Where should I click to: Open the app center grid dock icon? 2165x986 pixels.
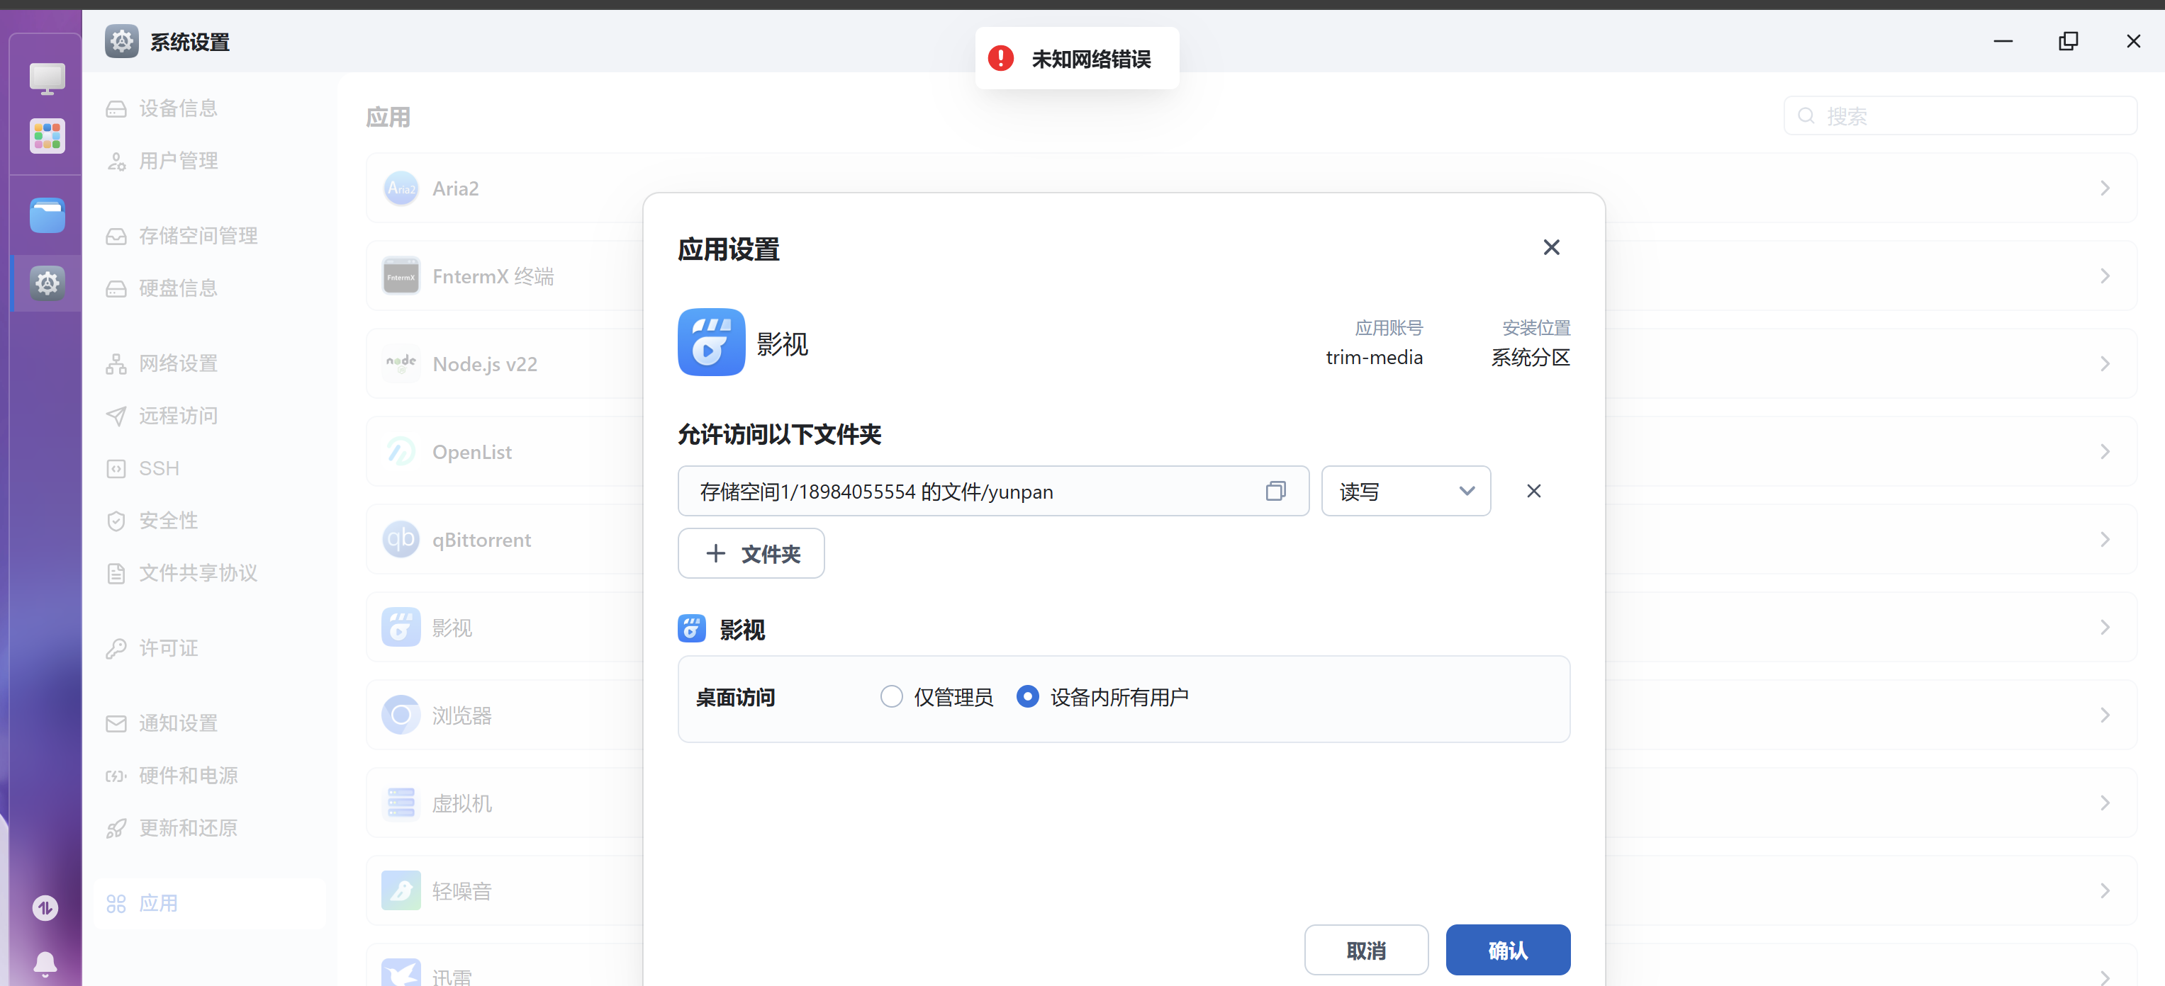[x=47, y=136]
